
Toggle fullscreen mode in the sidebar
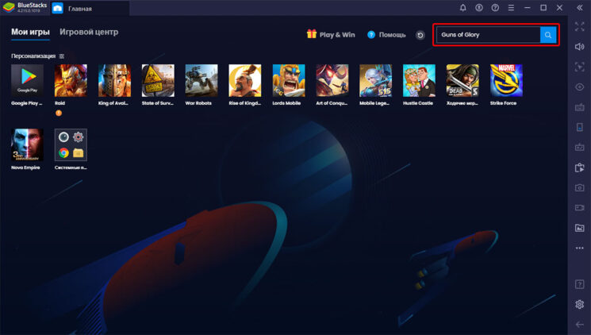point(580,27)
